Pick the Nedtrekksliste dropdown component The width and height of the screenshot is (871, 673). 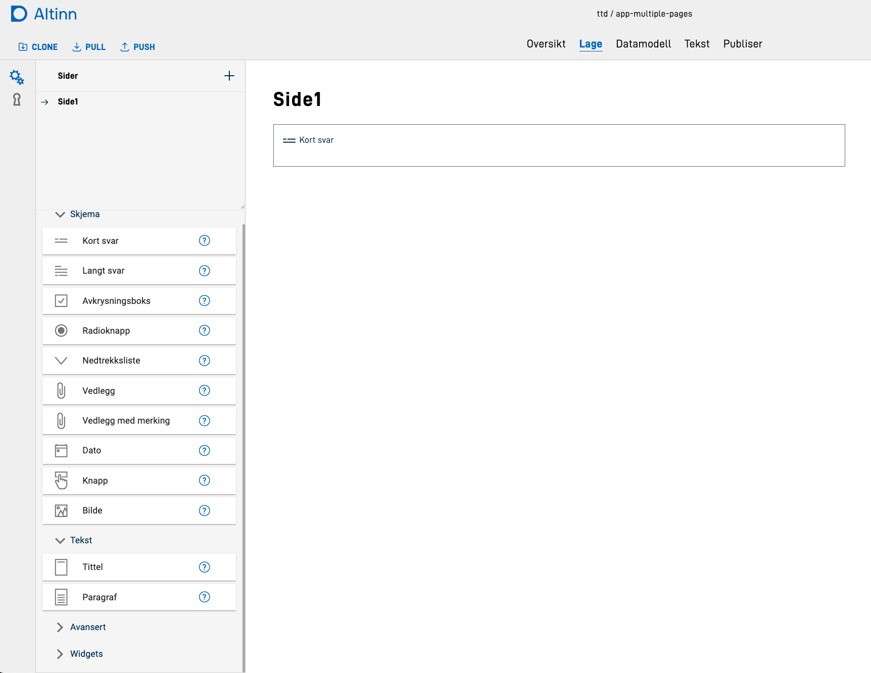(111, 360)
